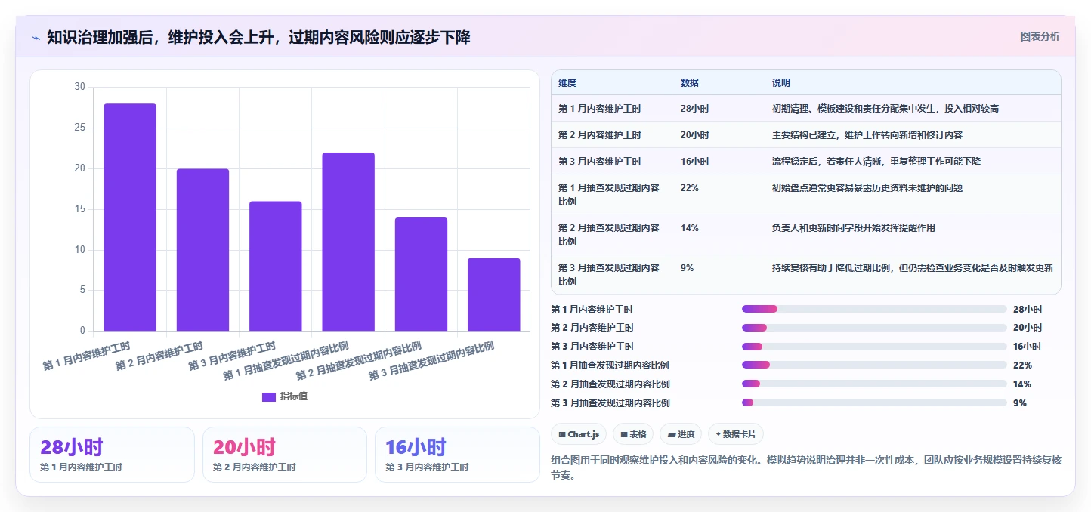Click the 图表分析 label in the header
Image resolution: width=1091 pixels, height=512 pixels.
pos(1040,36)
